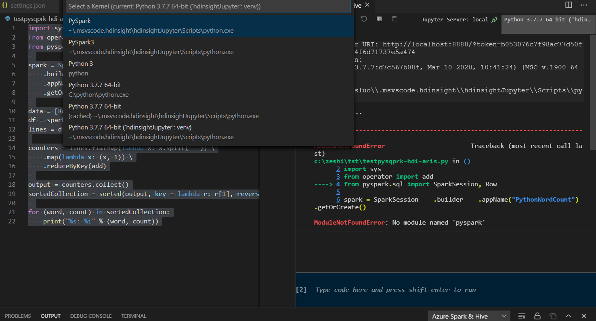The image size is (596, 321).
Task: Switch to the TERMINAL tab
Action: point(134,316)
